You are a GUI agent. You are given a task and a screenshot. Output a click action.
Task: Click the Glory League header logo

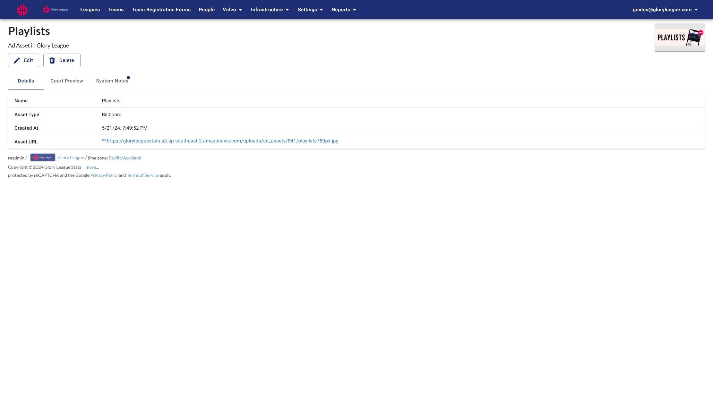click(x=56, y=10)
